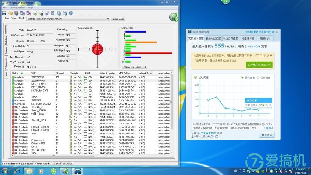Screen dimensions: 311x175
Task: Click the Weibo share link
Action: [x=269, y=32]
